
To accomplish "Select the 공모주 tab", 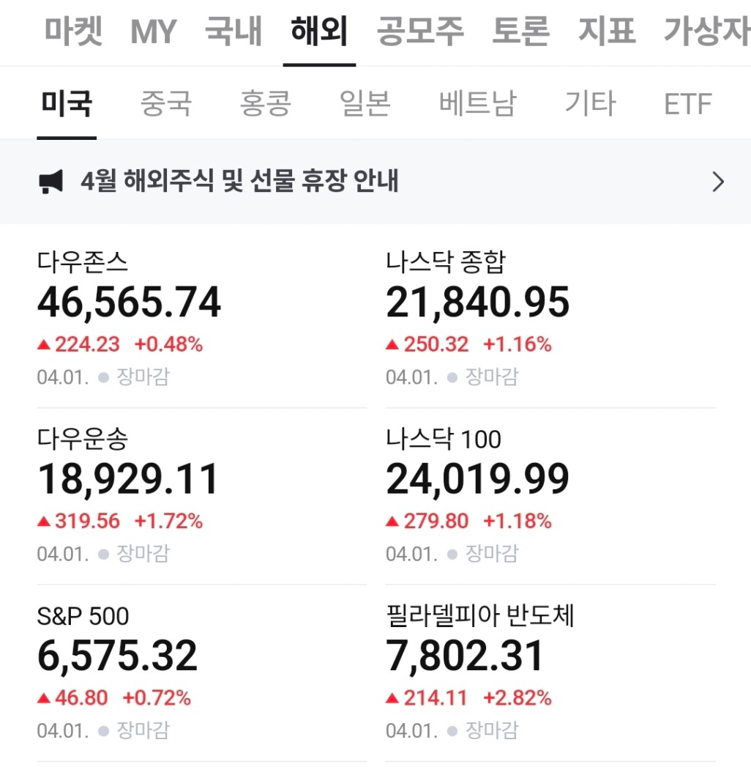I will (421, 32).
